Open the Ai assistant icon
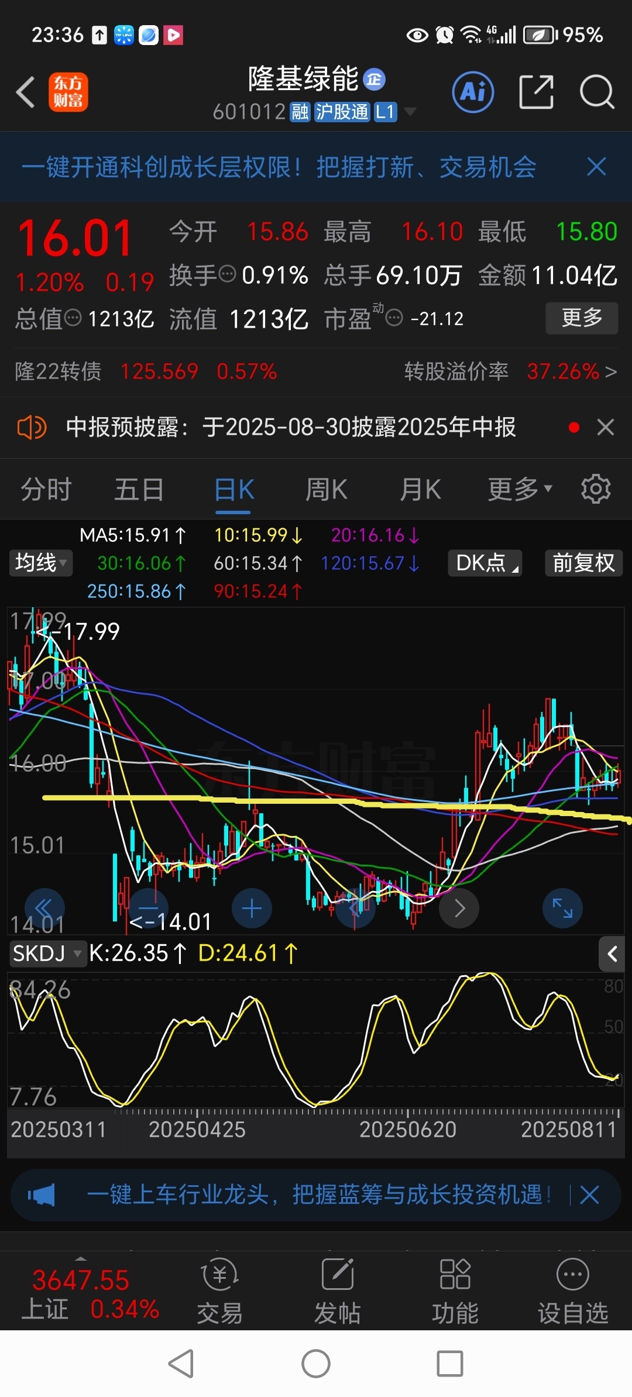Image resolution: width=632 pixels, height=1397 pixels. (x=473, y=92)
